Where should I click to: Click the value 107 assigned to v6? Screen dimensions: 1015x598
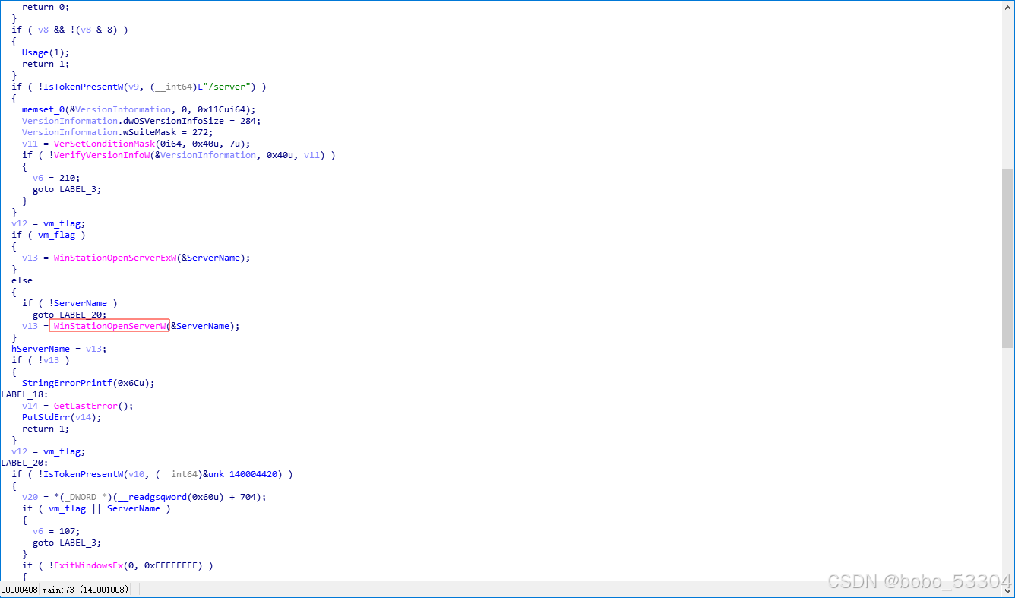point(67,531)
